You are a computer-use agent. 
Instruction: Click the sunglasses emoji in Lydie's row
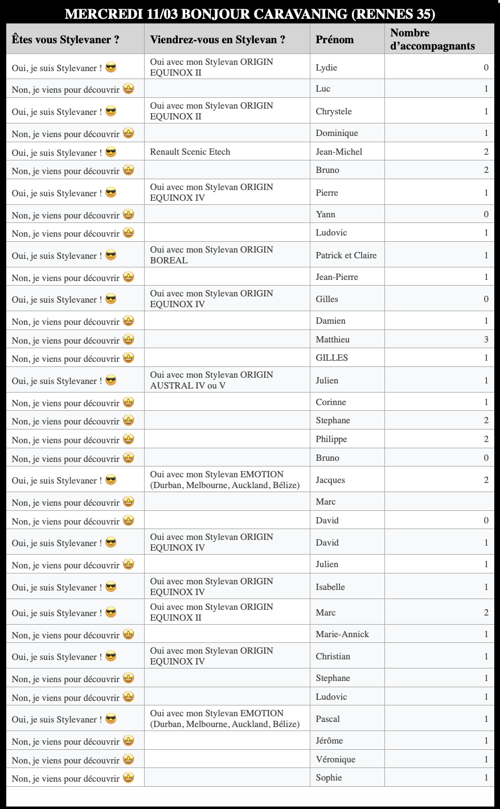click(111, 68)
